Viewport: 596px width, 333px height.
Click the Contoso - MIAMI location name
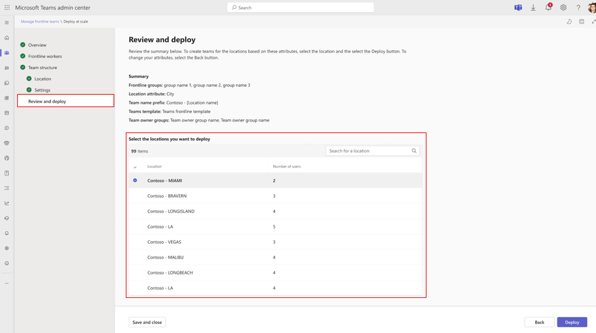(165, 180)
